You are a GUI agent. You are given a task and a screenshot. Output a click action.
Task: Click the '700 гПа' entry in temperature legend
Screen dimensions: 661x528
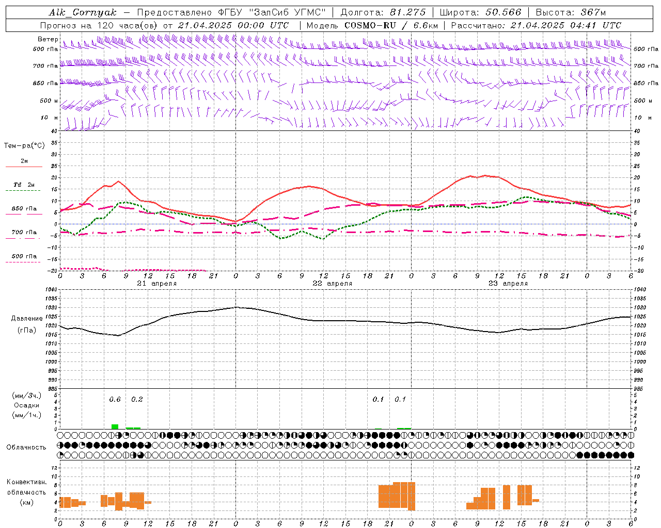coord(24,232)
